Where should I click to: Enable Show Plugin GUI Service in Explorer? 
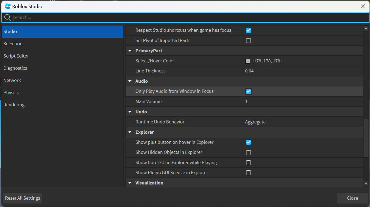coord(248,173)
